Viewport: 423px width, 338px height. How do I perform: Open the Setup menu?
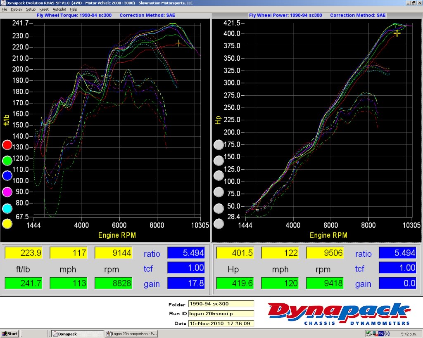pos(31,9)
